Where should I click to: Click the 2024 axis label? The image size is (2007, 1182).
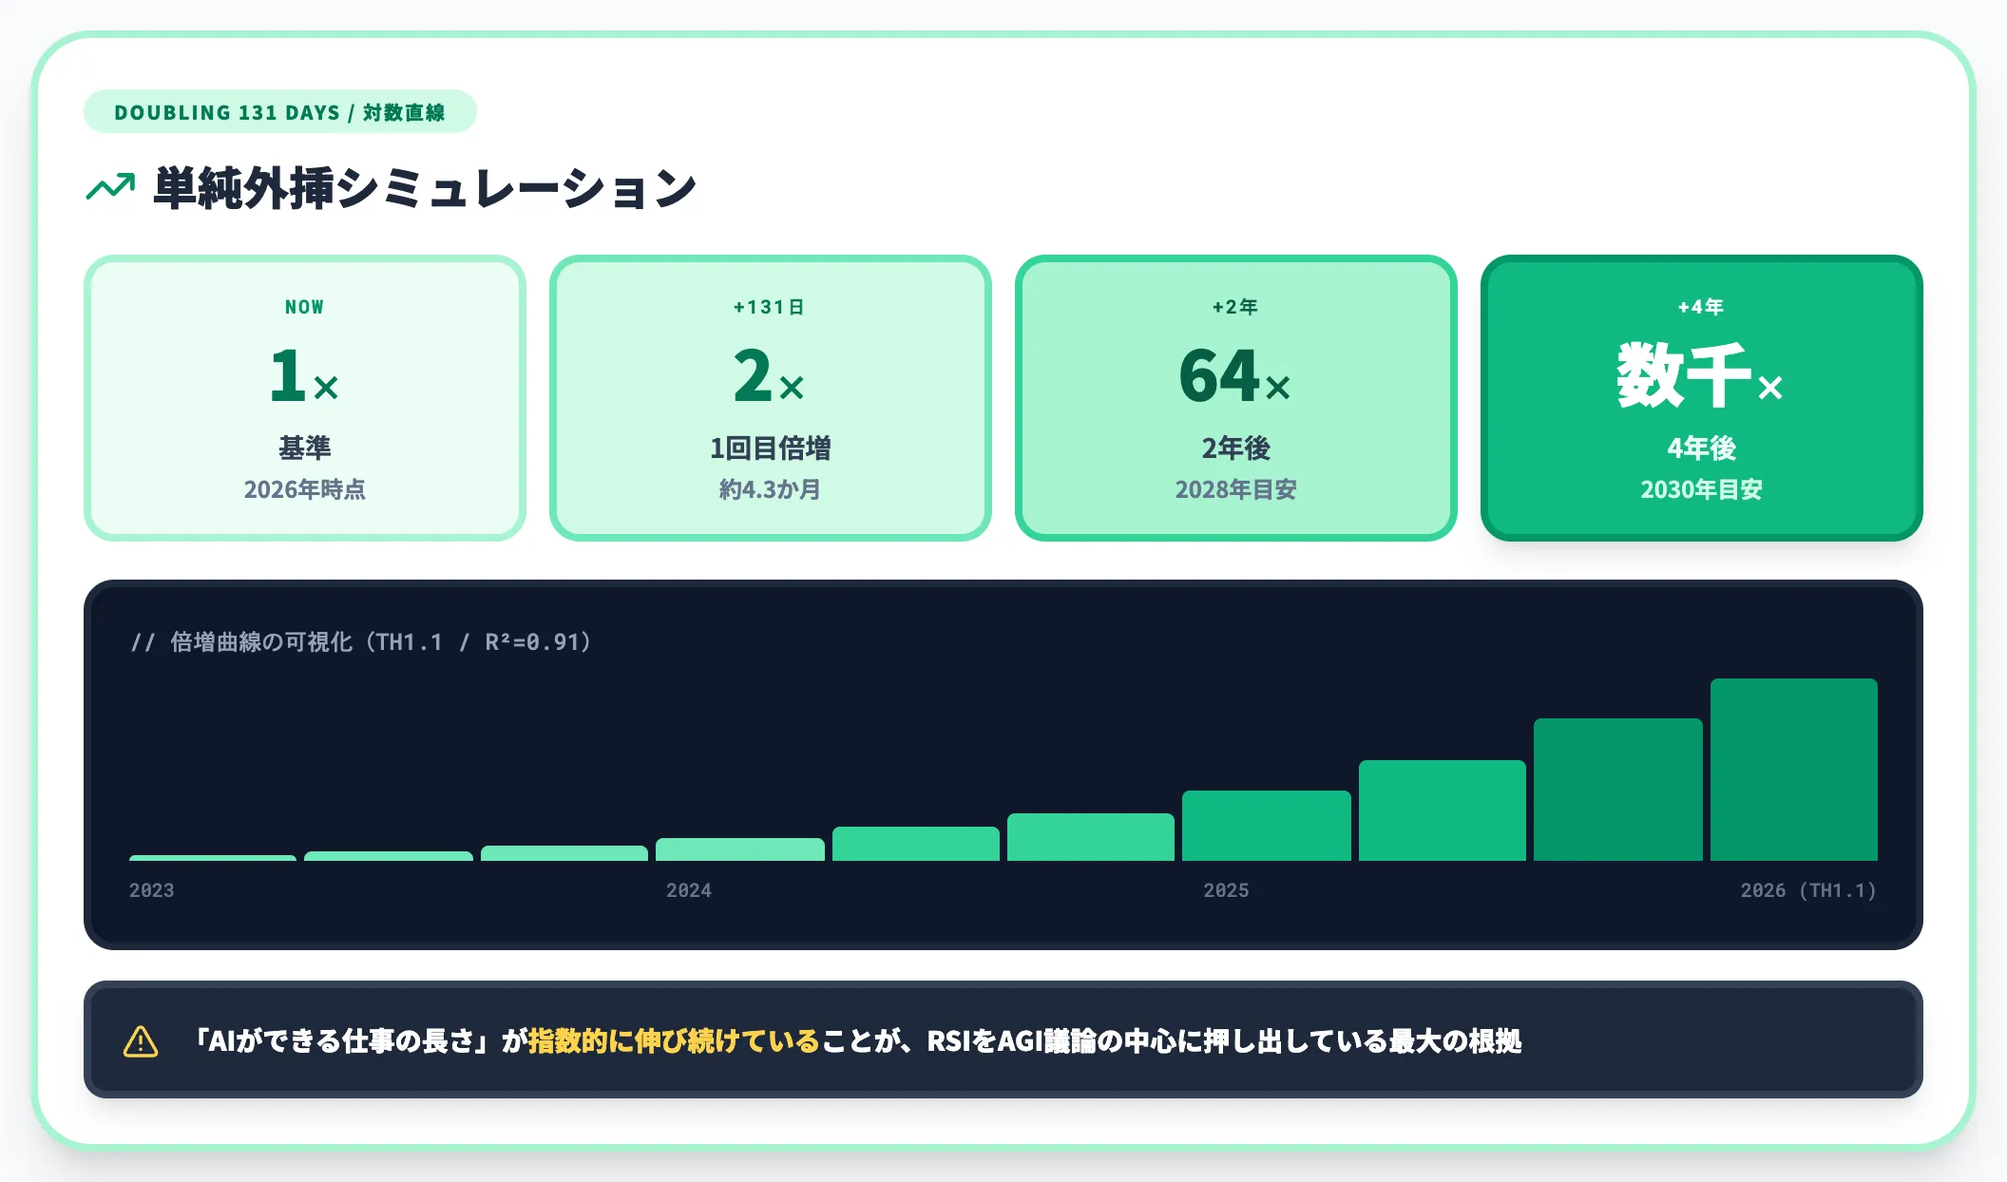tap(689, 890)
